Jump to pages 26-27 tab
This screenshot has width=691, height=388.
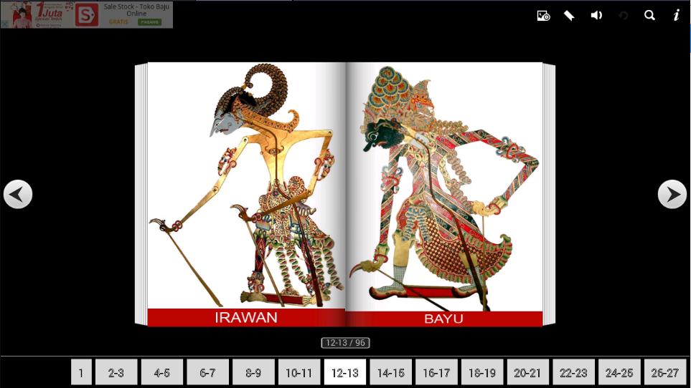[x=665, y=373]
